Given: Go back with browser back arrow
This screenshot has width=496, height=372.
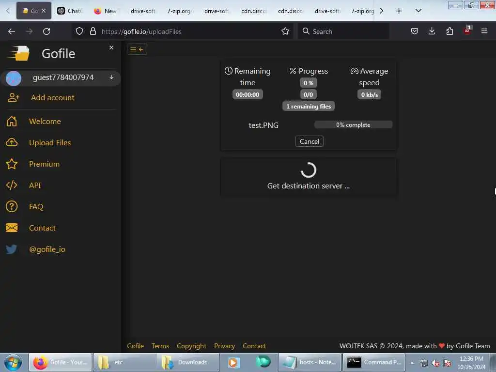Looking at the screenshot, I should (12, 31).
